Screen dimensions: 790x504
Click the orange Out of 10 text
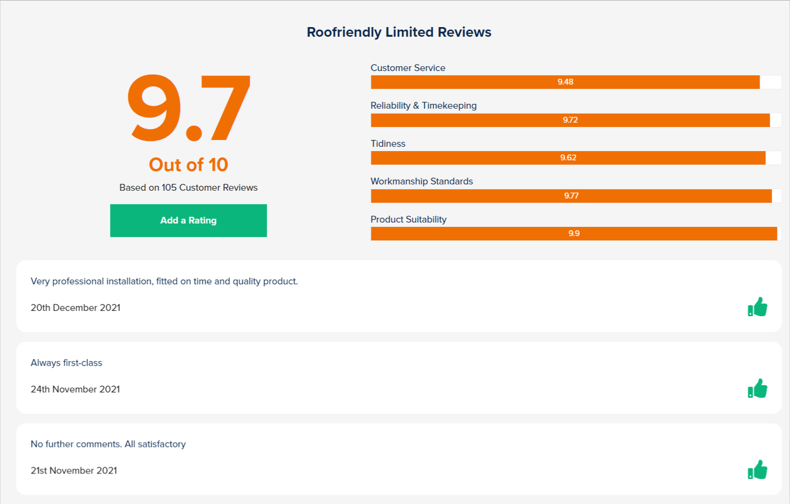click(x=189, y=165)
